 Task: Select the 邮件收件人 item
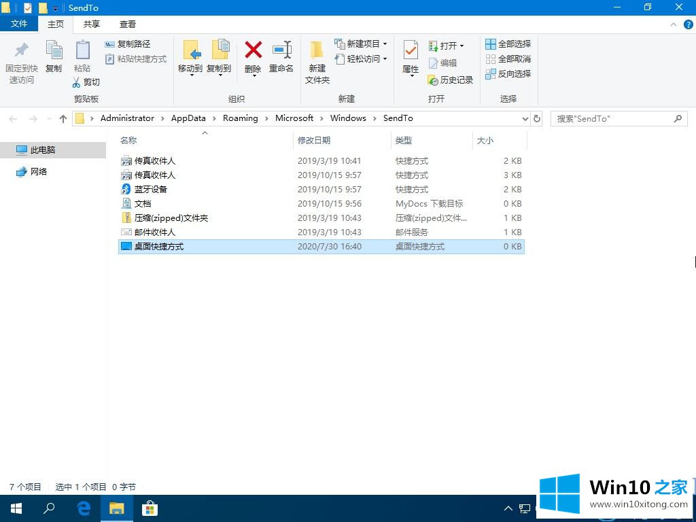(321, 232)
